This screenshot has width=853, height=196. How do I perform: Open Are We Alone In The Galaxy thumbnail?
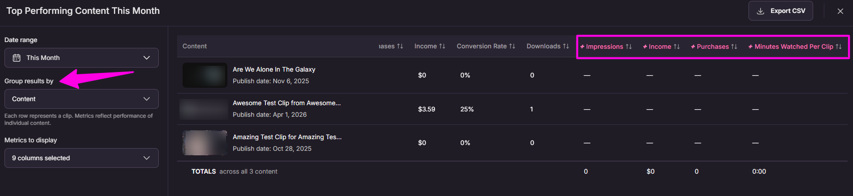click(x=205, y=75)
